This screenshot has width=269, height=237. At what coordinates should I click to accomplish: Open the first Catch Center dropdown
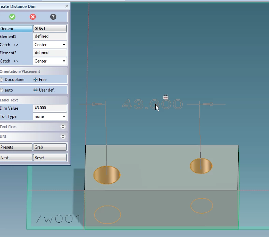click(50, 45)
